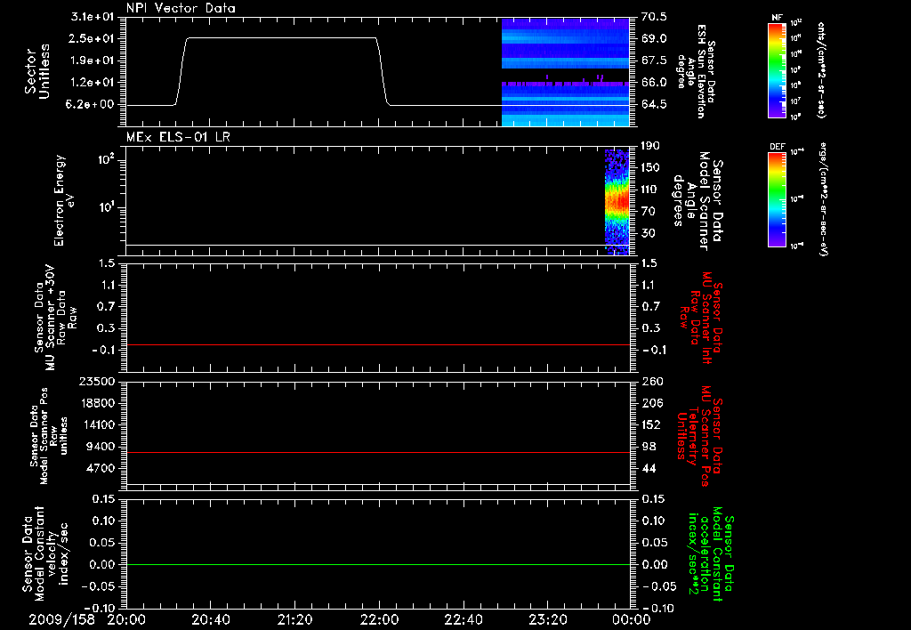Screen dimensions: 911x630
Task: Click the '9400' scanner position axis value
Action: [102, 447]
